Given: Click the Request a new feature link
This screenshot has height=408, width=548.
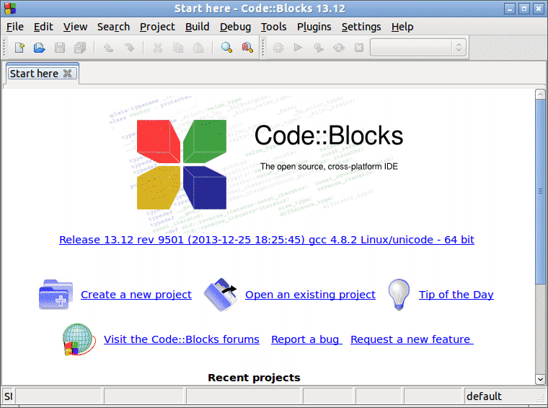Looking at the screenshot, I should pos(411,339).
